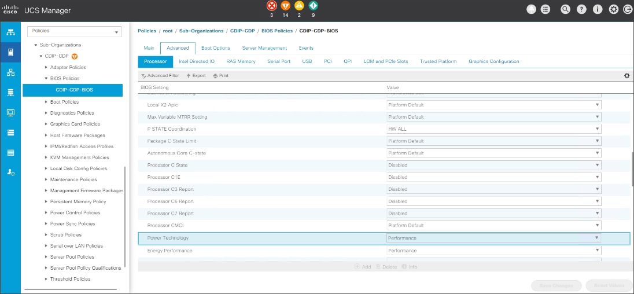Open the settings gear in the header

pyautogui.click(x=614, y=10)
